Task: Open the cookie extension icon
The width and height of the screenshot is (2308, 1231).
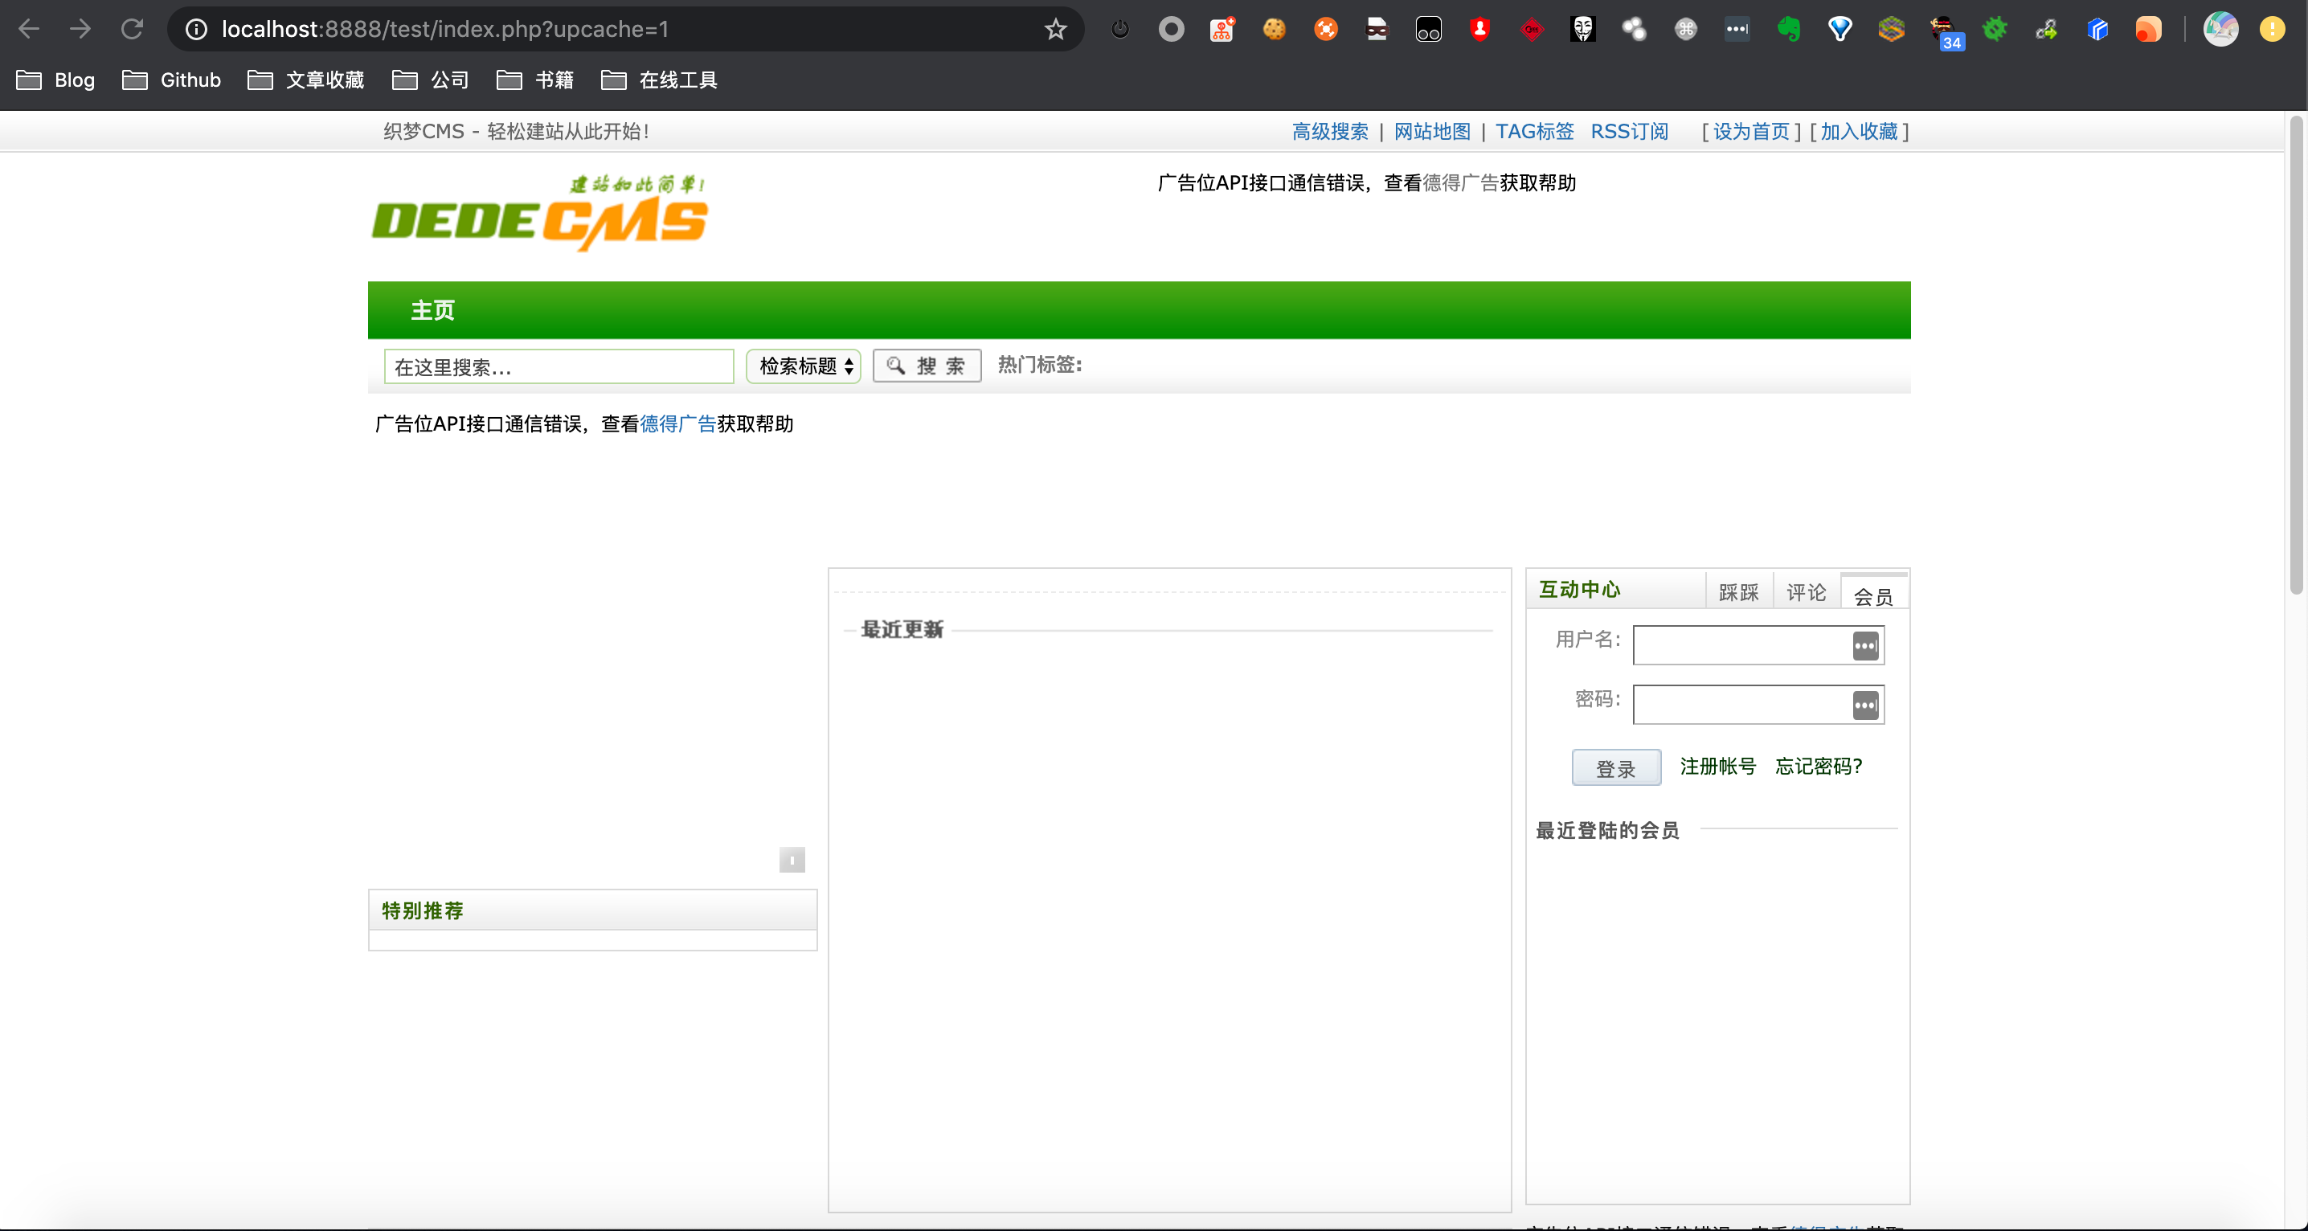Action: [x=1274, y=30]
